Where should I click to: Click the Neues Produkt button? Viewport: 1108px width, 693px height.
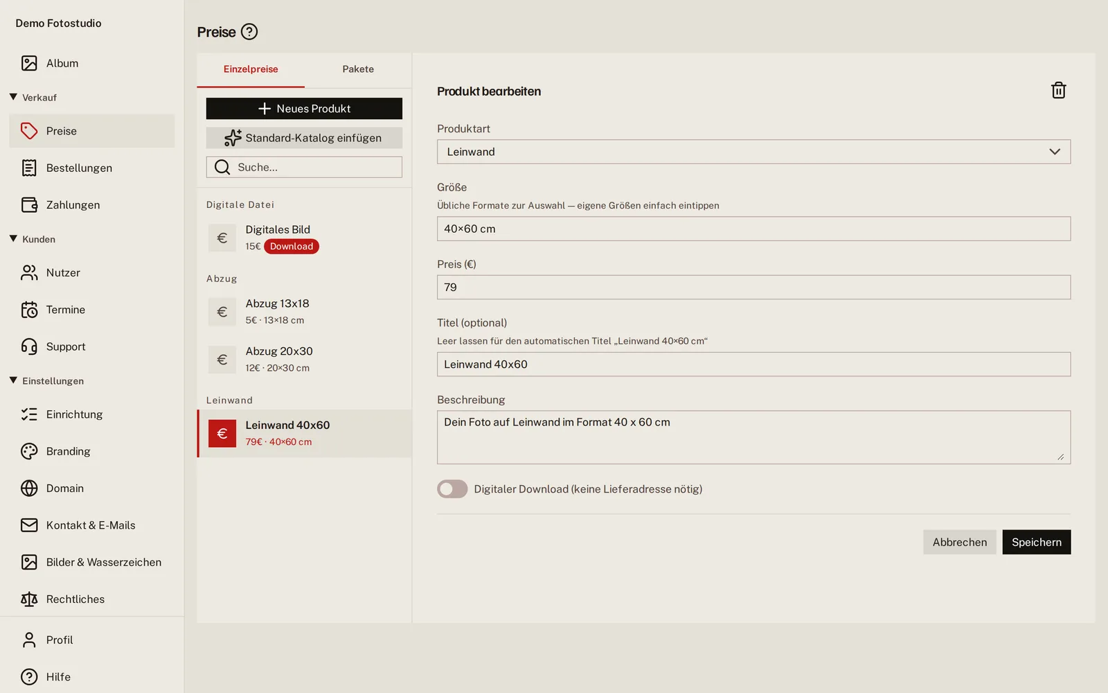(304, 109)
